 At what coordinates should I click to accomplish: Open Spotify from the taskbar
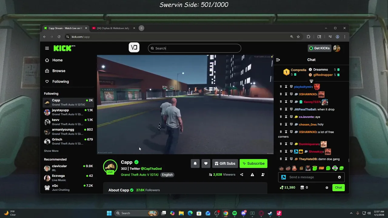click(235, 213)
